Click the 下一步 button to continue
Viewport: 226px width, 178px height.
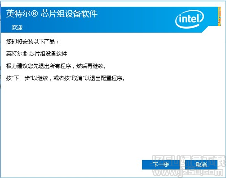[161, 165]
